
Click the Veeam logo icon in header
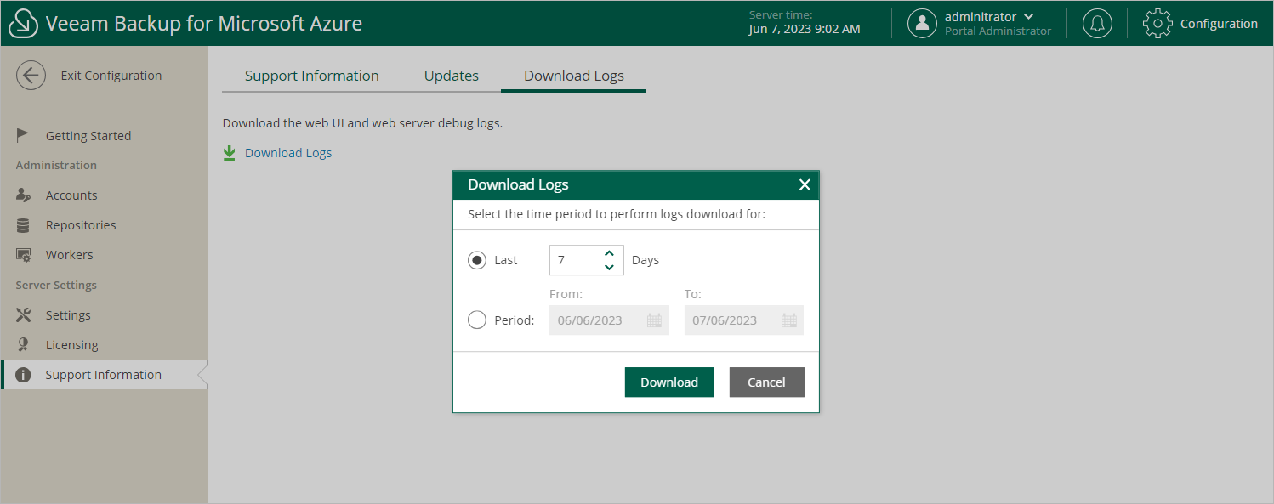click(x=23, y=24)
